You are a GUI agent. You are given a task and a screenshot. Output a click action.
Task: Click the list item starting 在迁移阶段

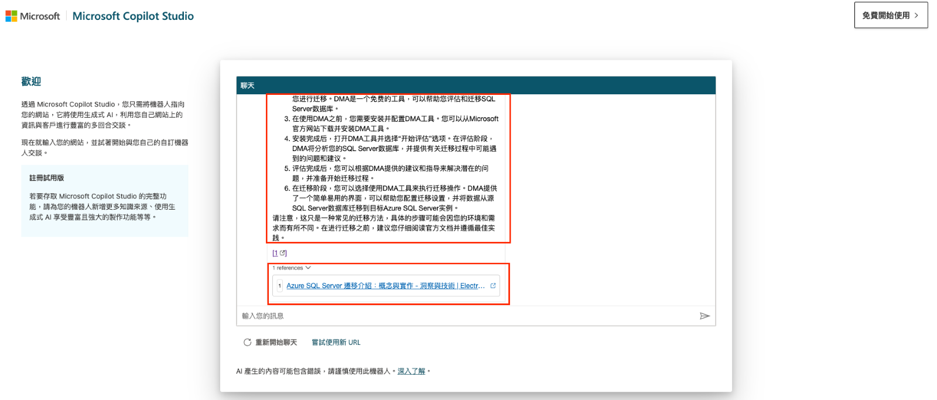pyautogui.click(x=391, y=198)
